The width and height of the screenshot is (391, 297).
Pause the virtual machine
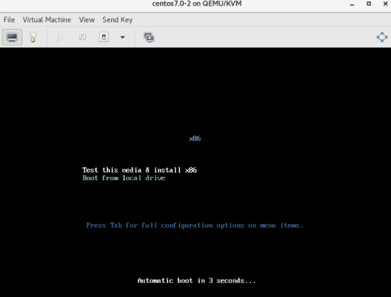(82, 37)
